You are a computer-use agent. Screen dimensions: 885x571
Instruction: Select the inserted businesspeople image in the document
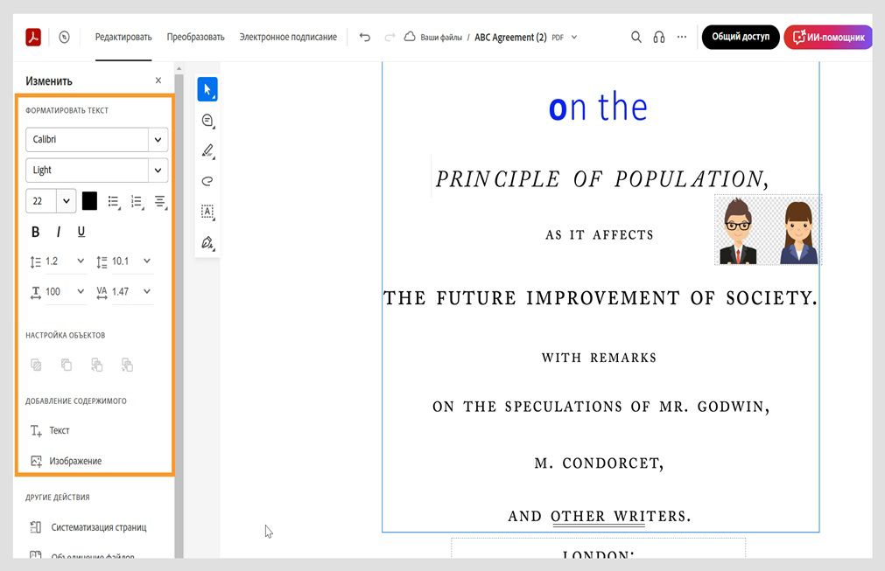[x=767, y=230]
